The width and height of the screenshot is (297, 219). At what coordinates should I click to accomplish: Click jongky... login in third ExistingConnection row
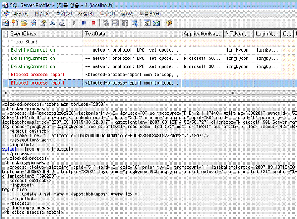point(267,67)
